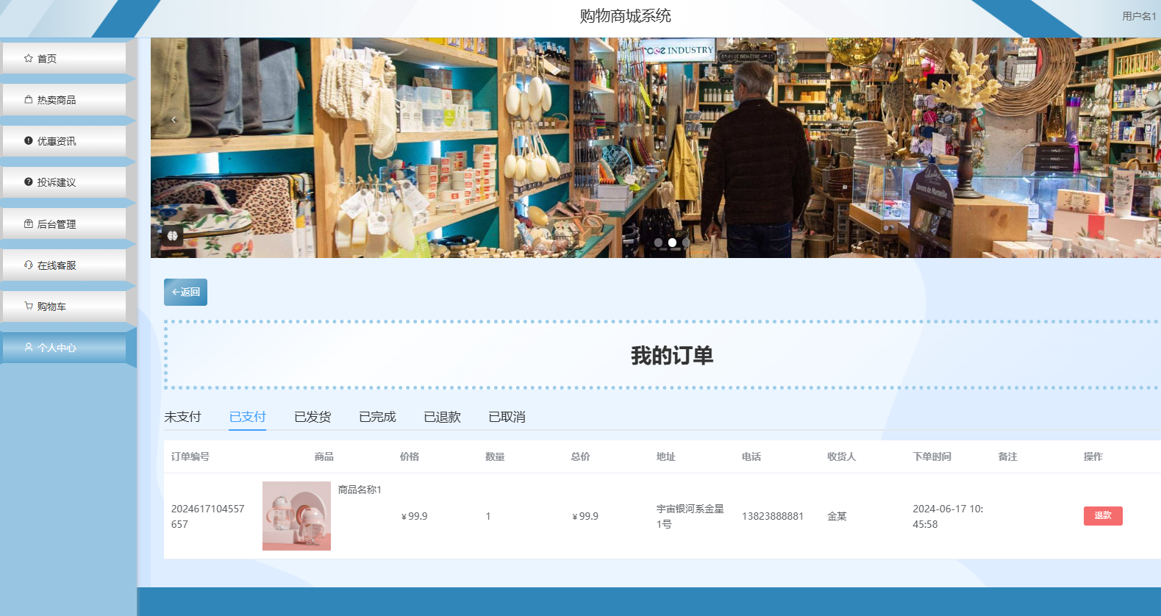Viewport: 1161px width, 616px height.
Task: Click the 电话 column header
Action: [751, 456]
